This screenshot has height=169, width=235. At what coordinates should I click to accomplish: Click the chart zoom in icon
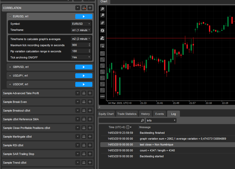click(102, 9)
